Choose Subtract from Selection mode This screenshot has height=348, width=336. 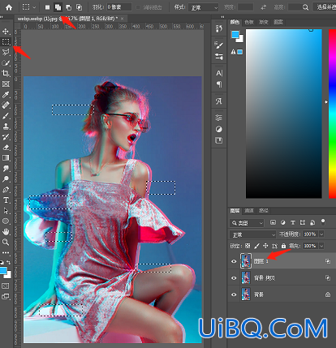point(68,7)
